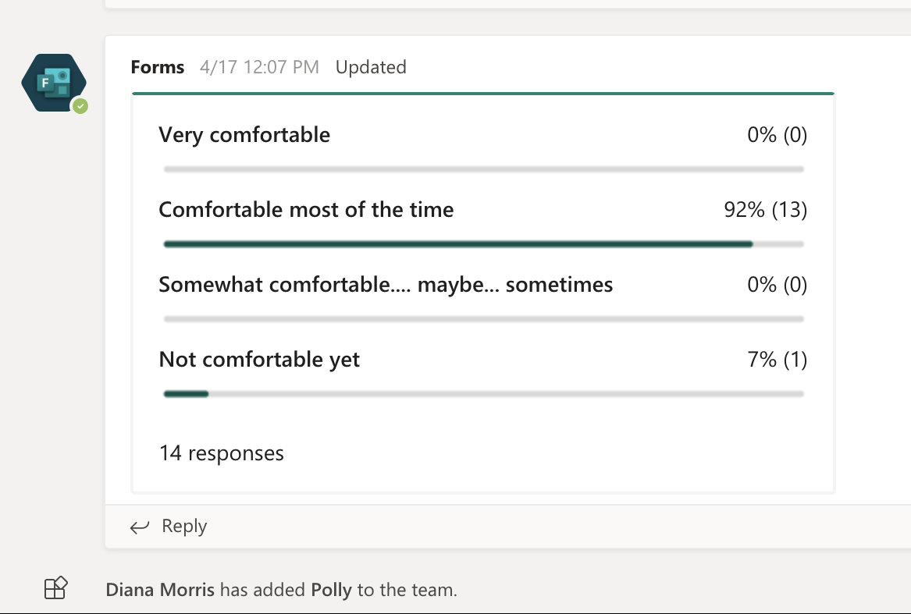Select Comfortable most of the time option
This screenshot has width=911, height=614.
[x=306, y=210]
